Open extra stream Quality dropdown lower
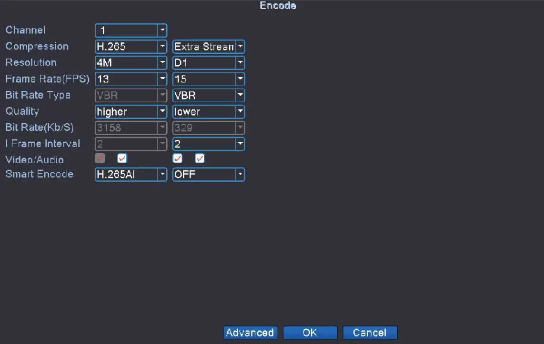The height and width of the screenshot is (344, 544). pos(209,111)
